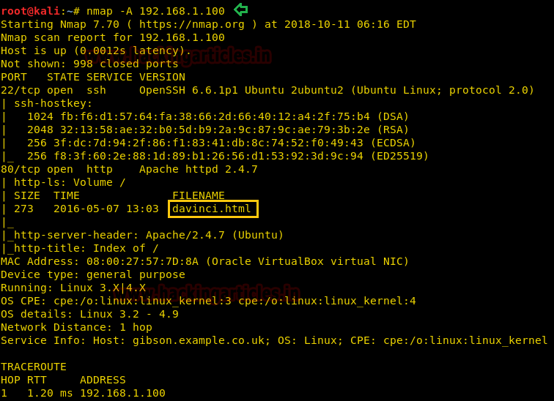554x401 pixels.
Task: Click the TRACEROUTE heading
Action: [x=34, y=367]
